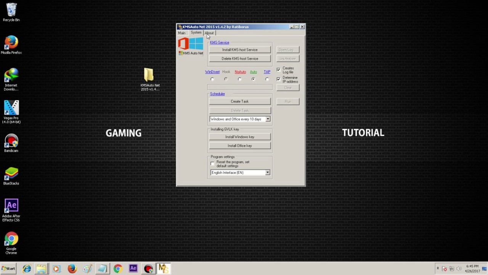The height and width of the screenshot is (275, 488).
Task: Select the System tab
Action: click(196, 32)
